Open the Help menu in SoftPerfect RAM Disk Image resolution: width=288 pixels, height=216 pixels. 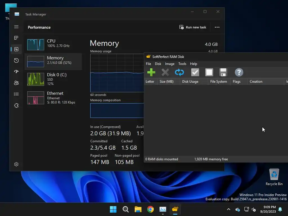click(193, 64)
